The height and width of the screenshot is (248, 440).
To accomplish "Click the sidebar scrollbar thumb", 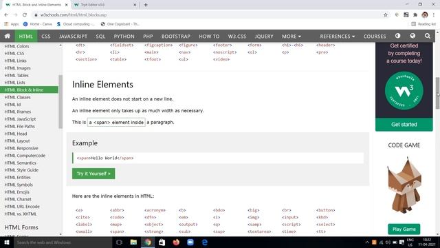I will point(60,102).
